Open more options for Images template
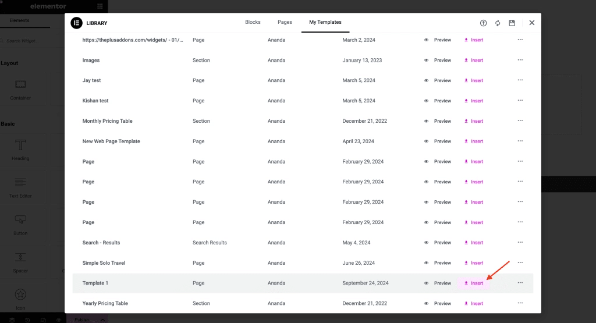The height and width of the screenshot is (323, 596). coord(520,60)
